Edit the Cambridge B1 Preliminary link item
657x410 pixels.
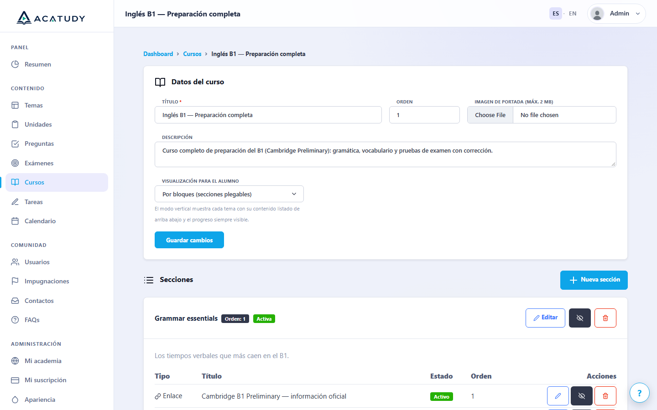[558, 396]
